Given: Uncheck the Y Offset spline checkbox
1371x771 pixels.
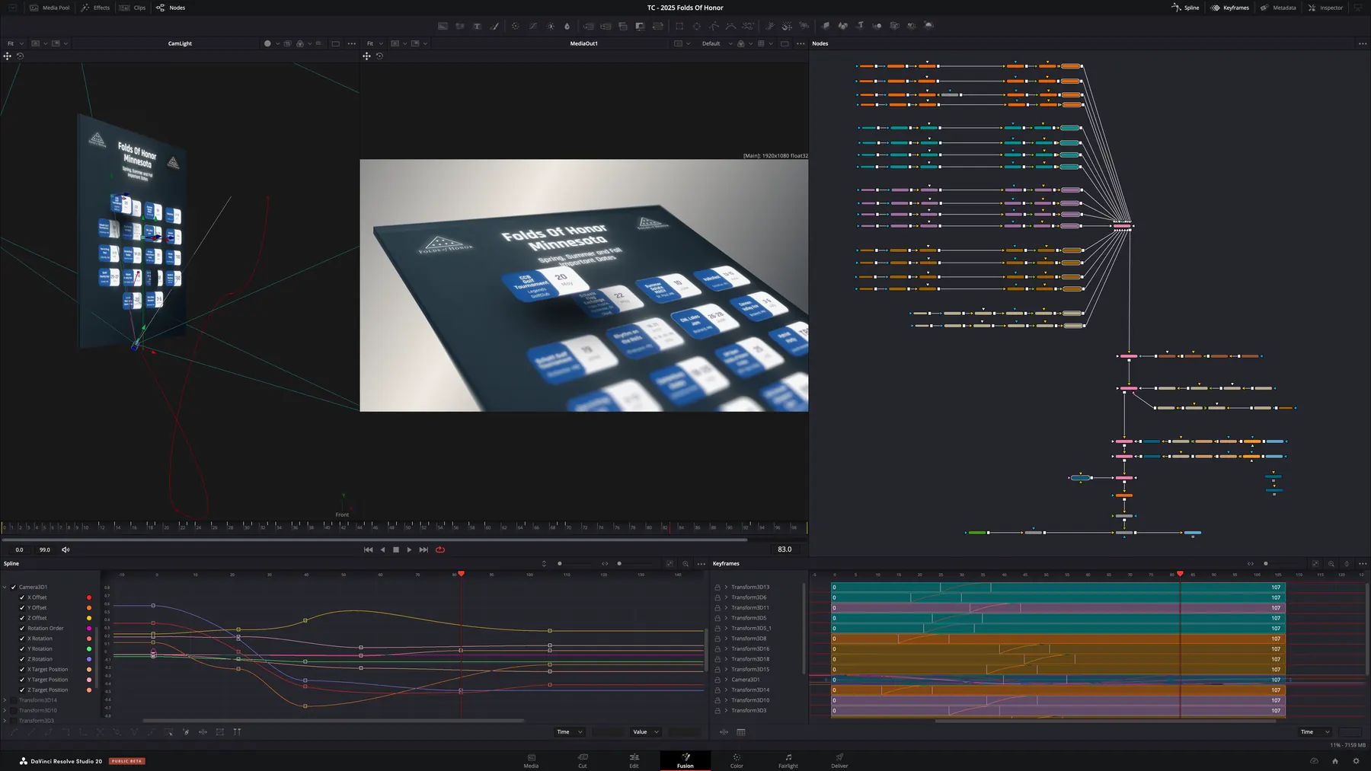Looking at the screenshot, I should pyautogui.click(x=22, y=607).
